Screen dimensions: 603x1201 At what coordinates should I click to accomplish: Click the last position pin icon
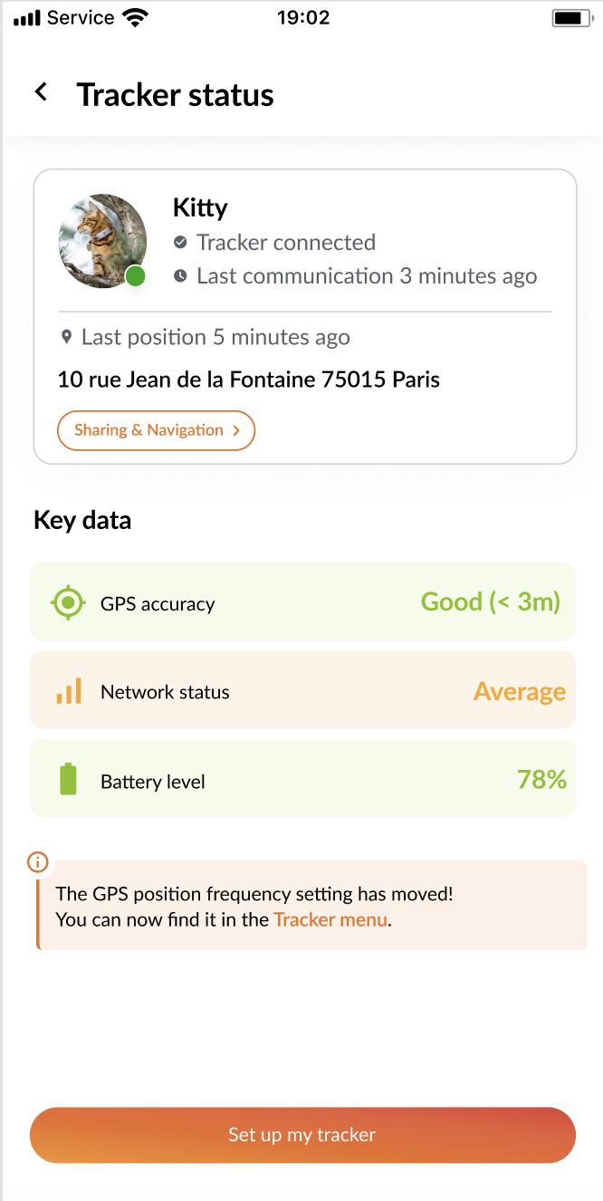(x=66, y=338)
